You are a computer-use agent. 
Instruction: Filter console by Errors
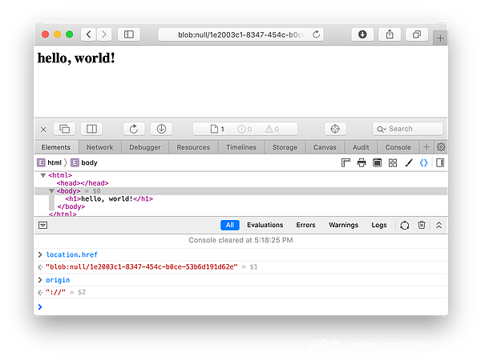(x=306, y=225)
